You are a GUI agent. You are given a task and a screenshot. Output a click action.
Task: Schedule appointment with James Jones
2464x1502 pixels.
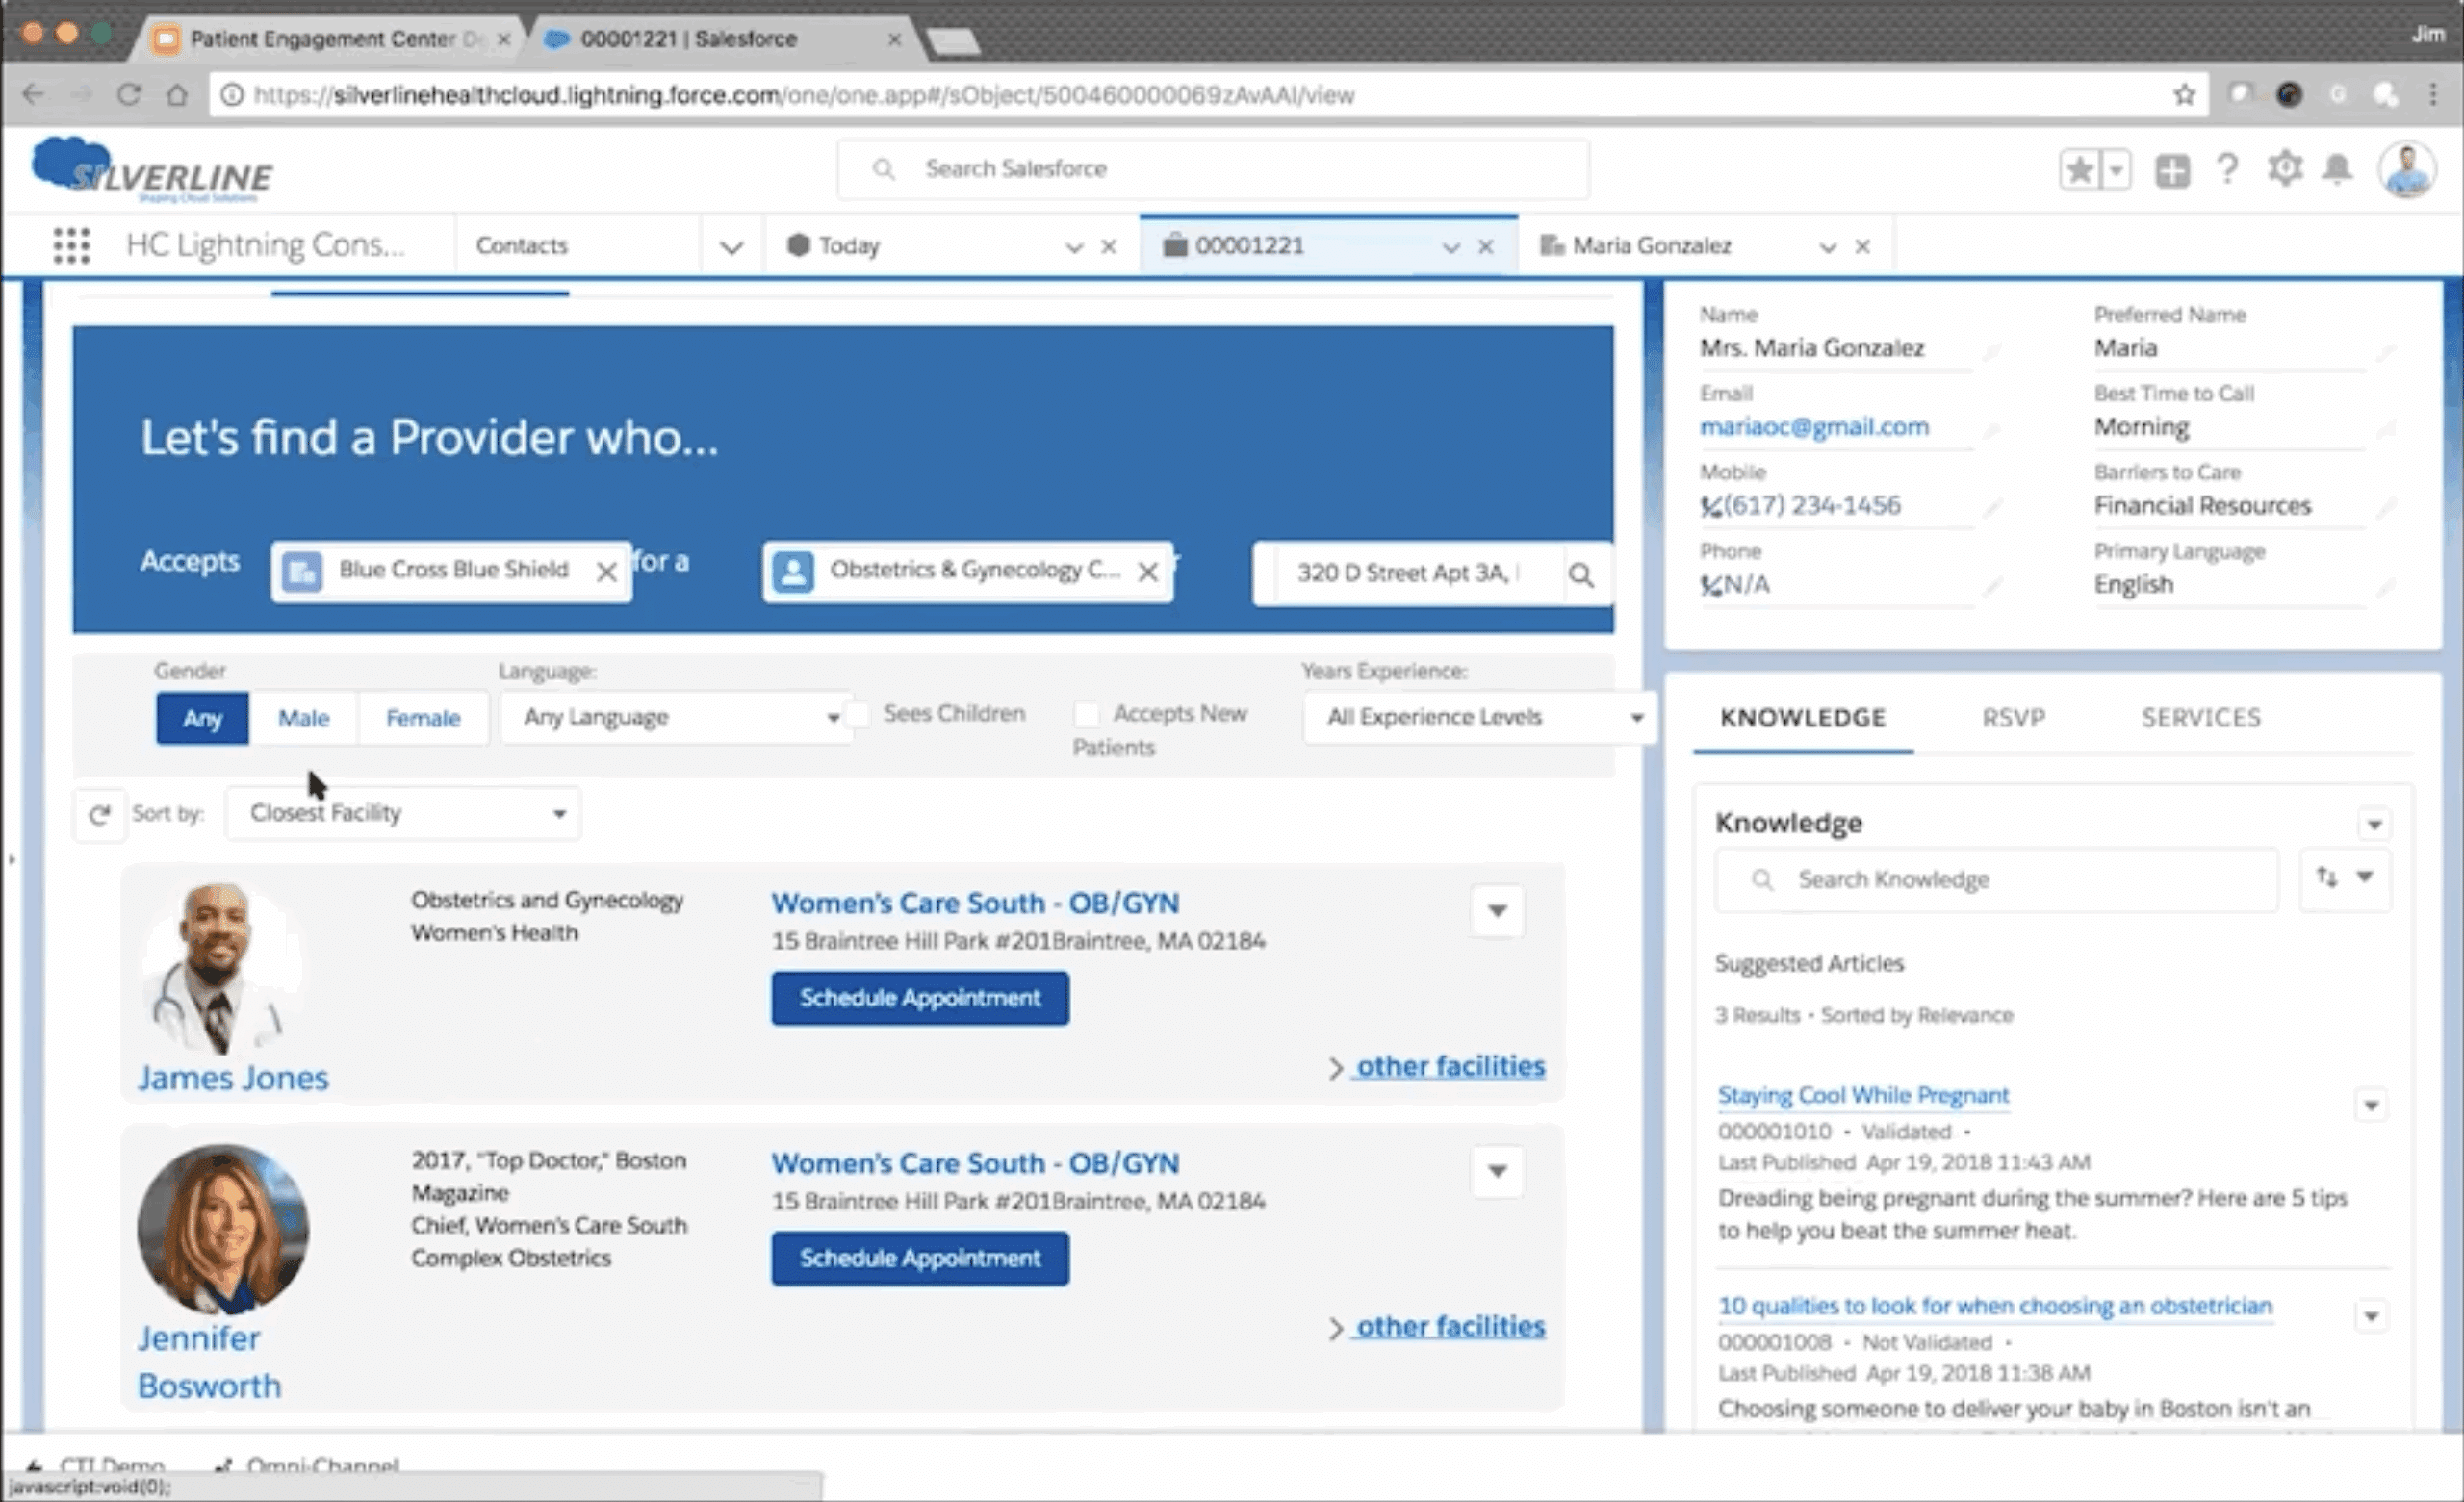click(919, 998)
